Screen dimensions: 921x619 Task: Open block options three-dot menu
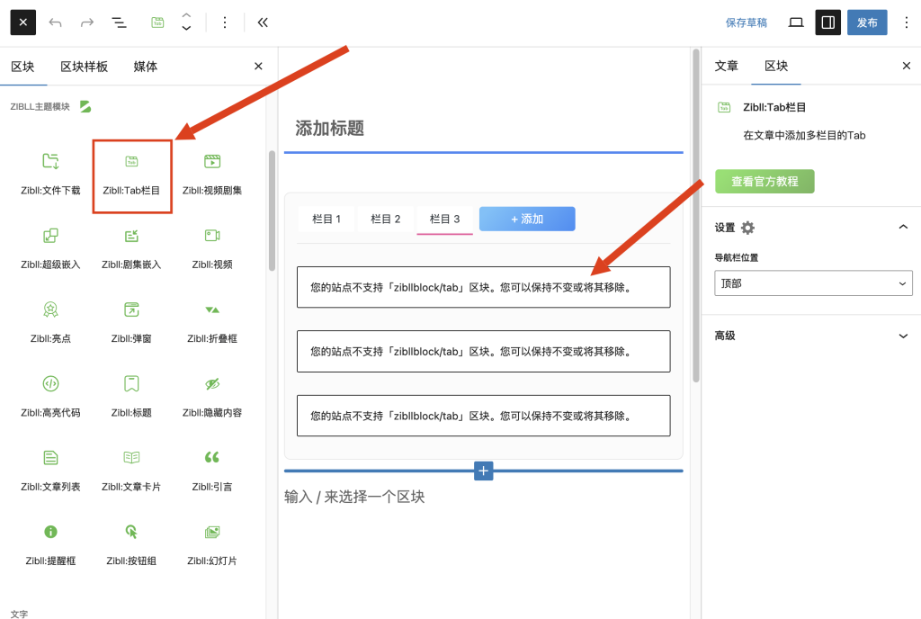pyautogui.click(x=224, y=22)
